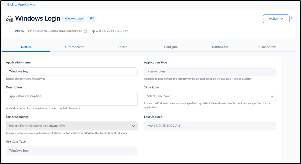
Task: Click the Windows Login application logo icon
Action: tap(10, 19)
